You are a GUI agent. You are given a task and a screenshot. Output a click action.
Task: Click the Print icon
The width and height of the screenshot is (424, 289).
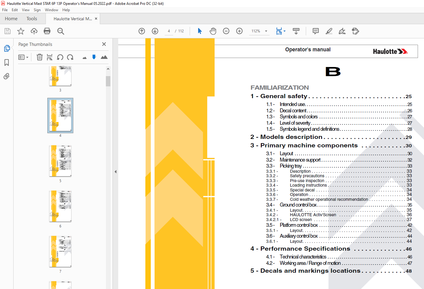click(47, 31)
